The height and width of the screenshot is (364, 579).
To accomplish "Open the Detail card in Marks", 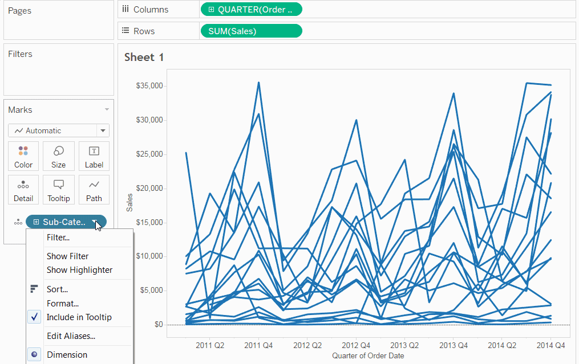I will [x=23, y=190].
